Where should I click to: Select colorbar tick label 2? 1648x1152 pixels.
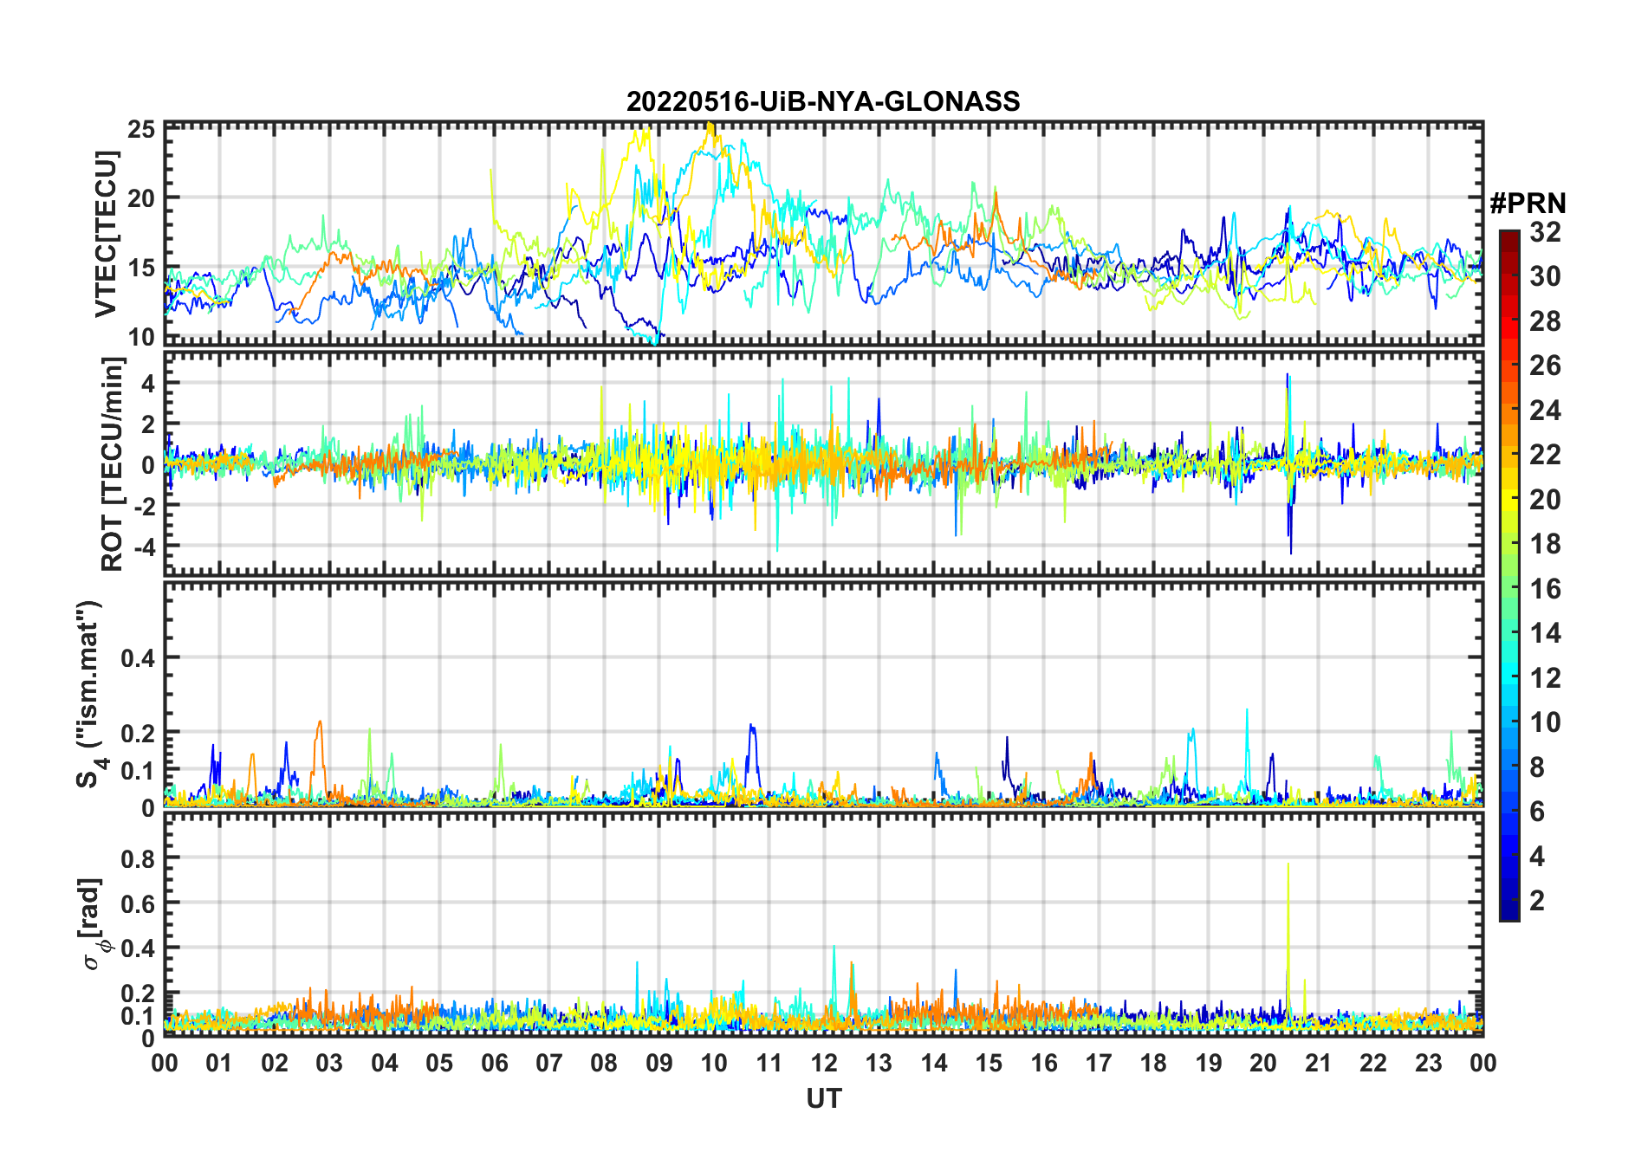point(1537,901)
